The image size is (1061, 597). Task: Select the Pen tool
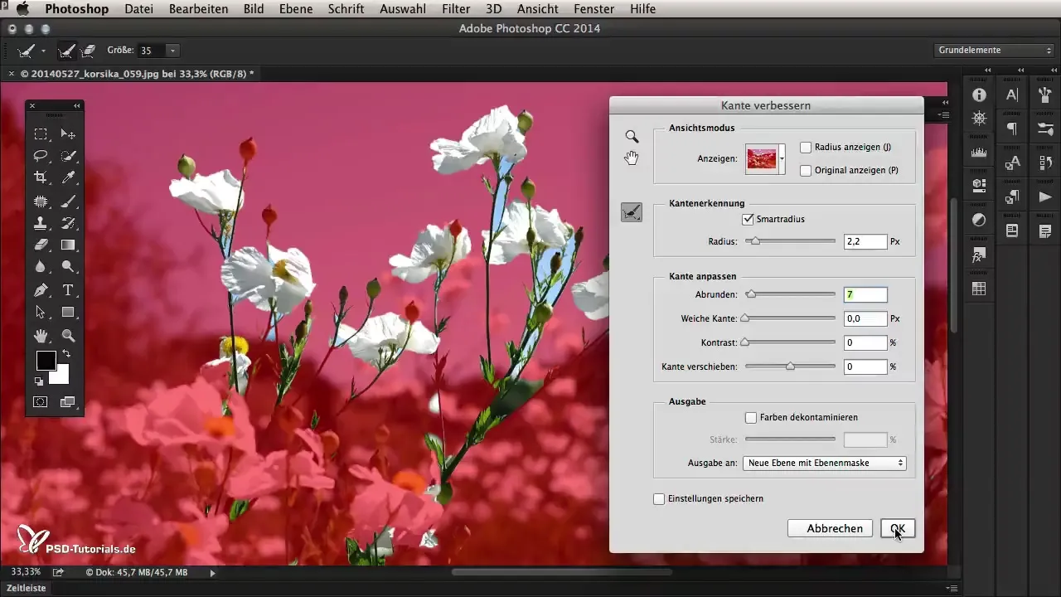(40, 290)
